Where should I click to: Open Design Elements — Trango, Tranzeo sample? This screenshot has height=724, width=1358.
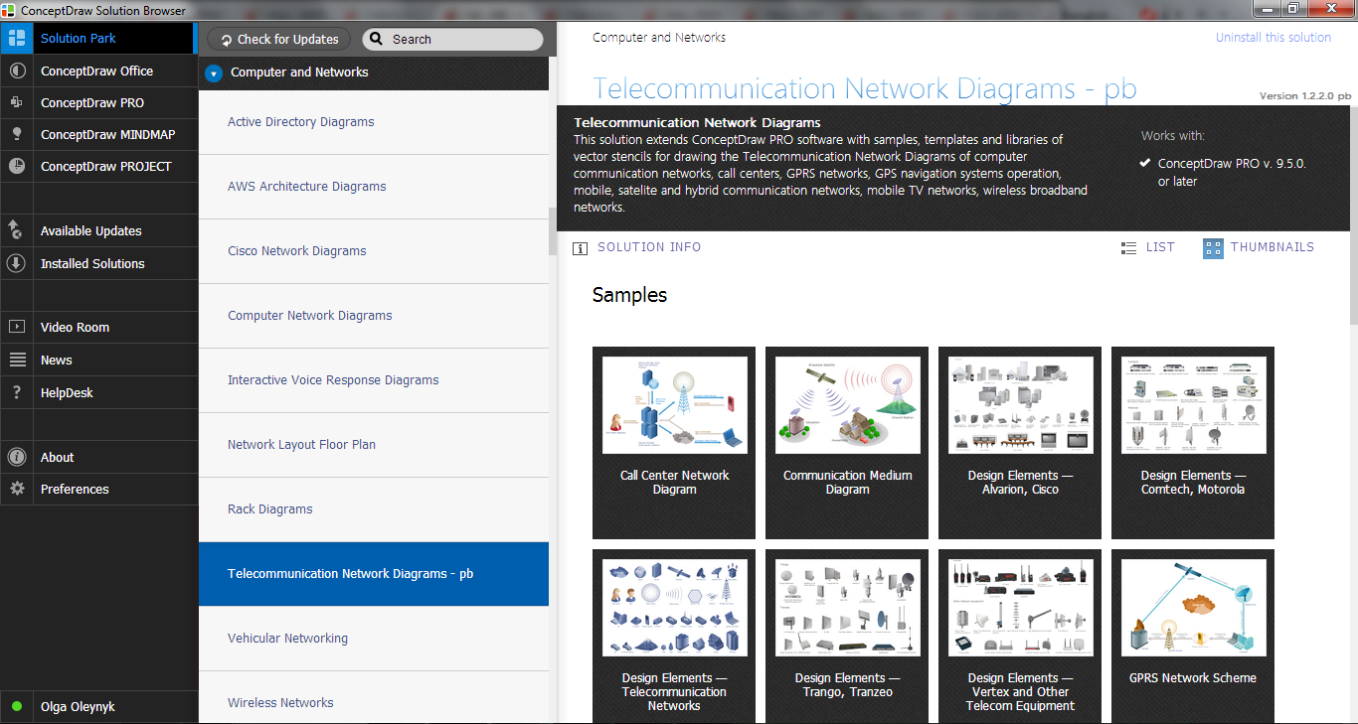click(x=847, y=637)
